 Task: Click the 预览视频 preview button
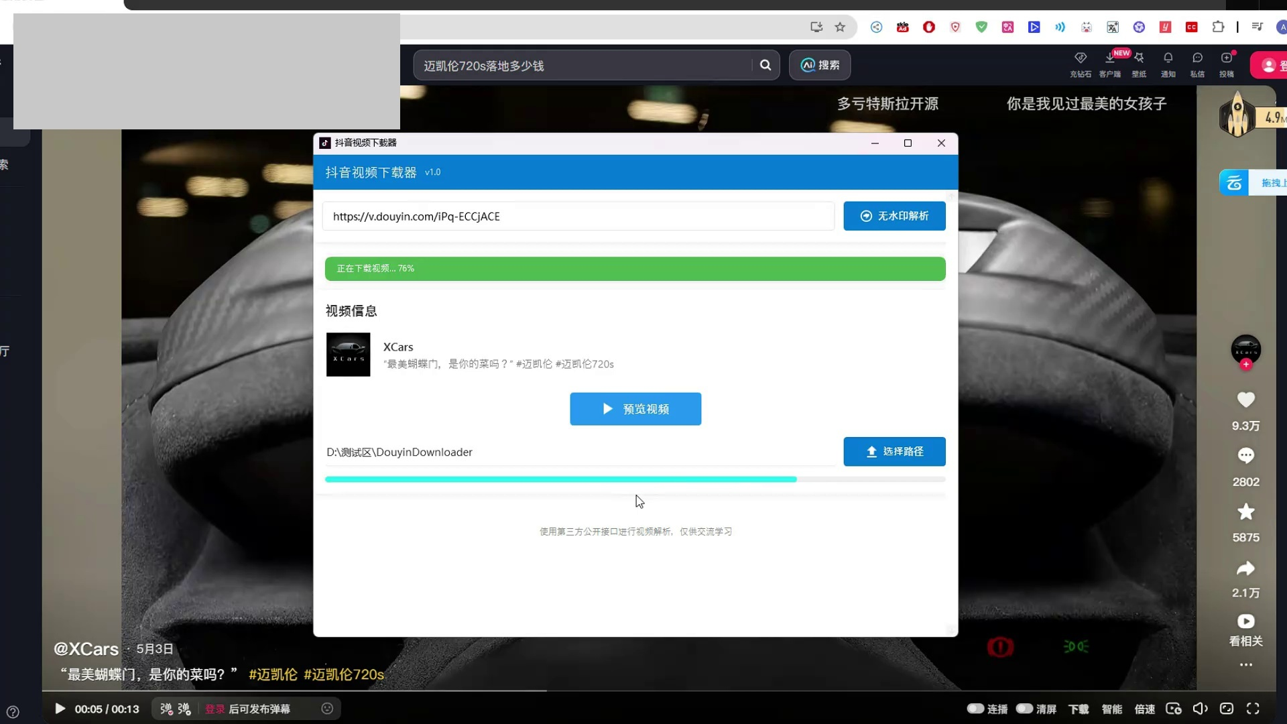click(x=635, y=409)
